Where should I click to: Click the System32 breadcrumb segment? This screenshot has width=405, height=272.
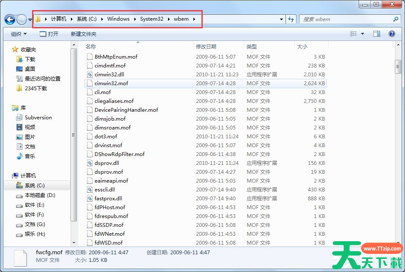[152, 19]
